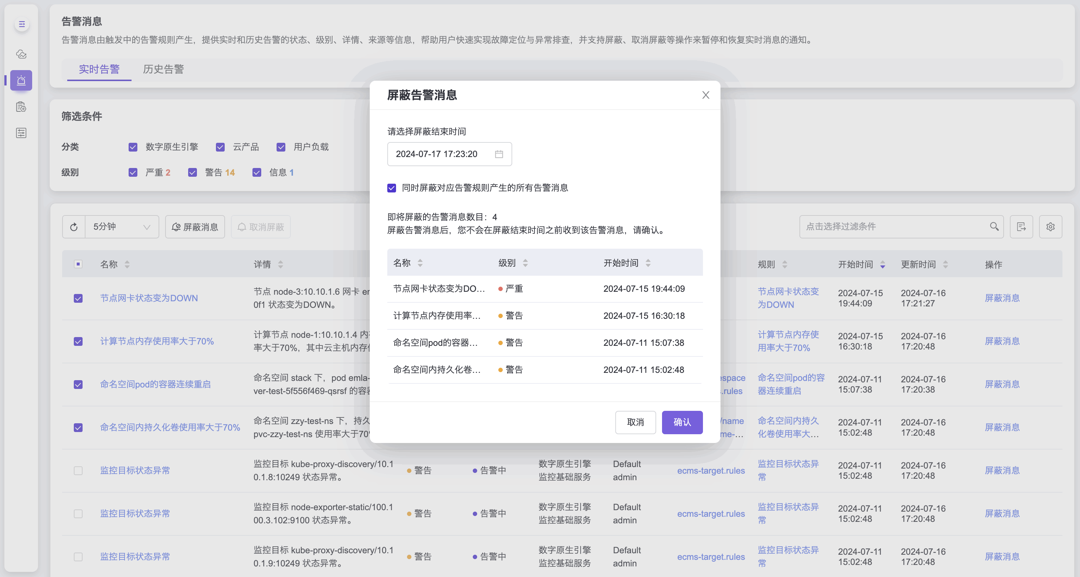Click the alarm bell sidebar icon
This screenshot has height=577, width=1080.
pyautogui.click(x=21, y=80)
